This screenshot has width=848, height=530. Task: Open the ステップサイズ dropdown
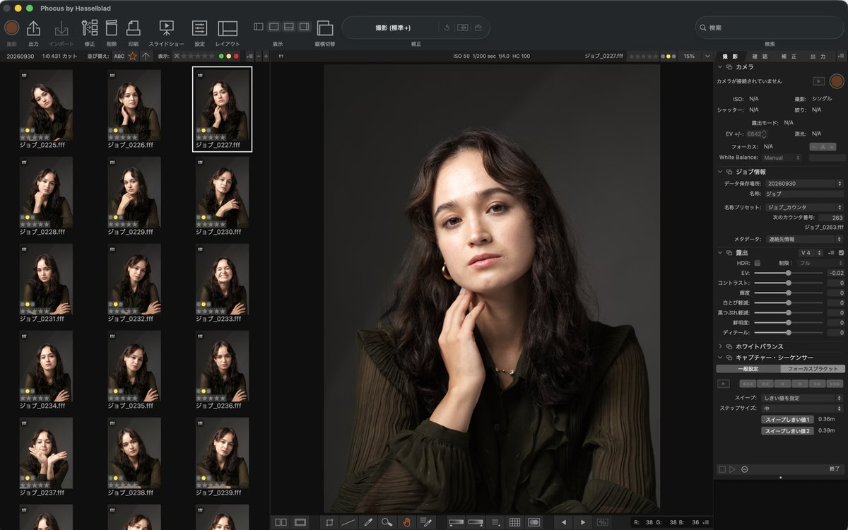pos(803,408)
